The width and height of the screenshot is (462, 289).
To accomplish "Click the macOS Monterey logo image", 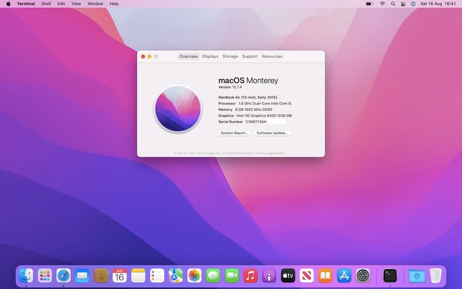I will 178,108.
